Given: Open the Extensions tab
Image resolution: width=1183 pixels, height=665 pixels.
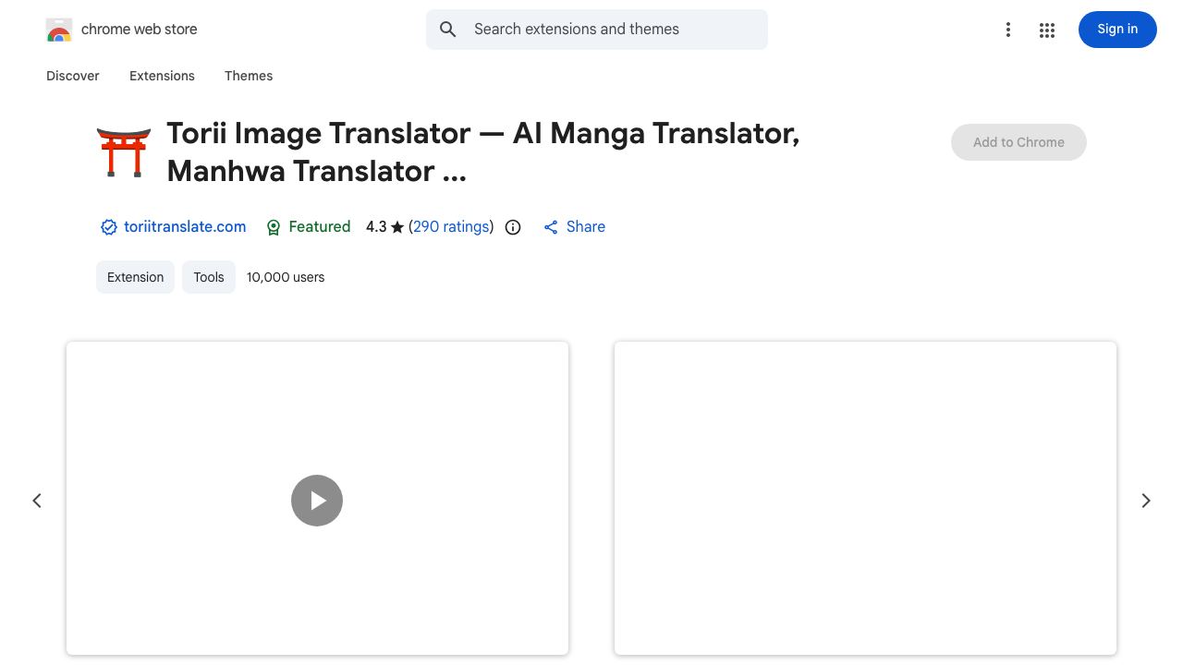Looking at the screenshot, I should coord(162,76).
